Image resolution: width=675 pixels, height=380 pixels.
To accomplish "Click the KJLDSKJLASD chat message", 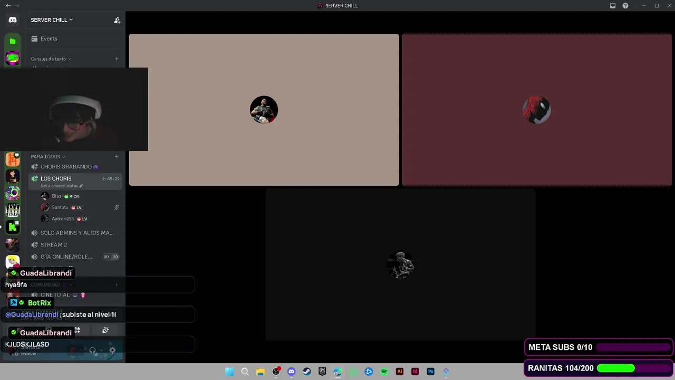I will click(27, 345).
